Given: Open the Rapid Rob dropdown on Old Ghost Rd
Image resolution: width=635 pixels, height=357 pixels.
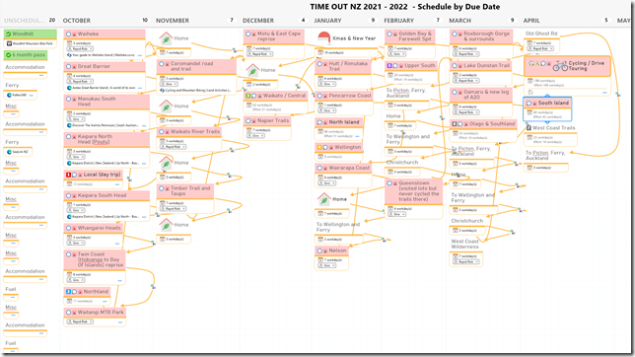Looking at the screenshot, I should [x=540, y=48].
